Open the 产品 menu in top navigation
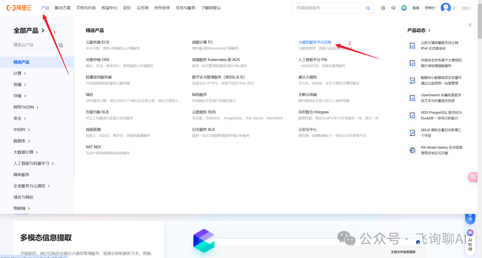 click(x=45, y=8)
